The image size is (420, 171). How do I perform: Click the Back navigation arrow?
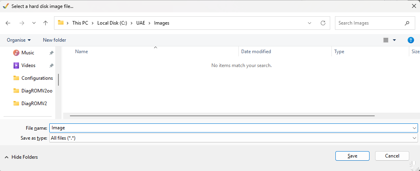[x=8, y=23]
